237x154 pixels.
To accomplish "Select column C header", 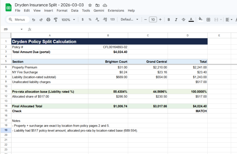I will 148,36.
